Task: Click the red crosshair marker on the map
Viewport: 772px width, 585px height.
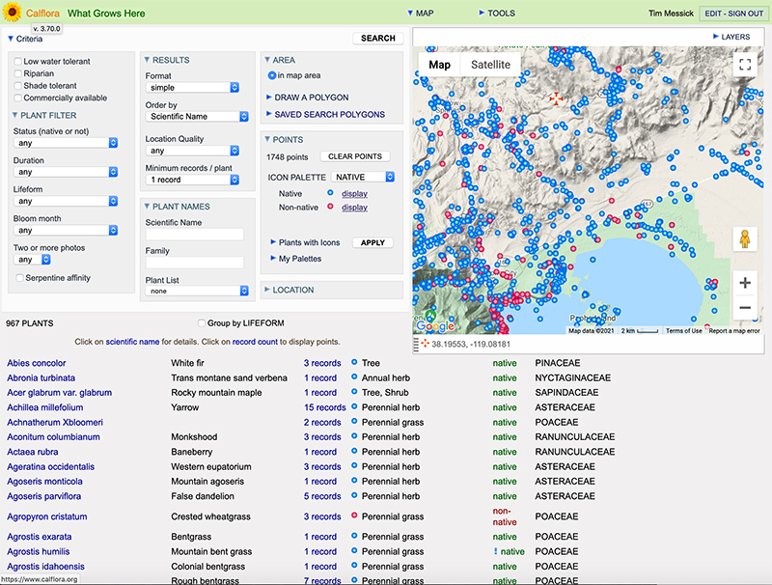Action: click(555, 98)
